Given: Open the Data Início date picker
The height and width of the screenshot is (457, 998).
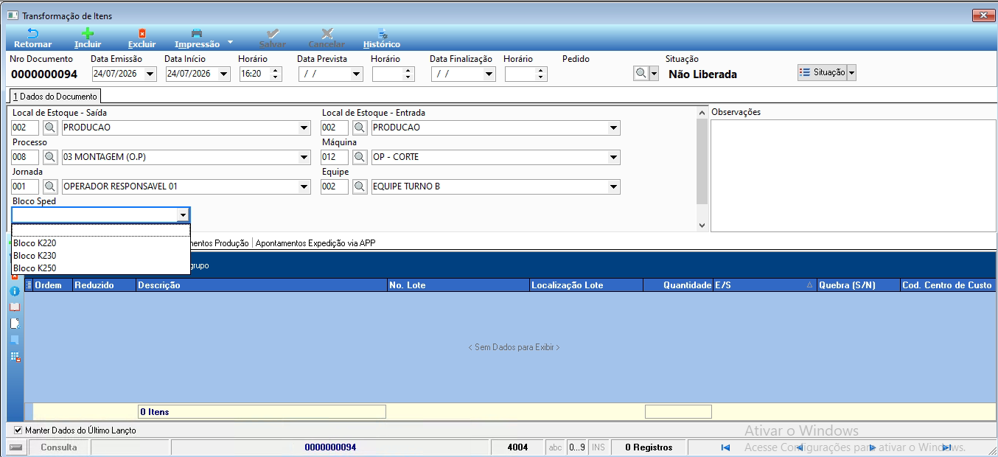Looking at the screenshot, I should [224, 74].
